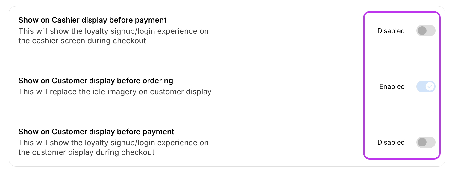Select Show on Customer display before ordering heading

pyautogui.click(x=96, y=81)
